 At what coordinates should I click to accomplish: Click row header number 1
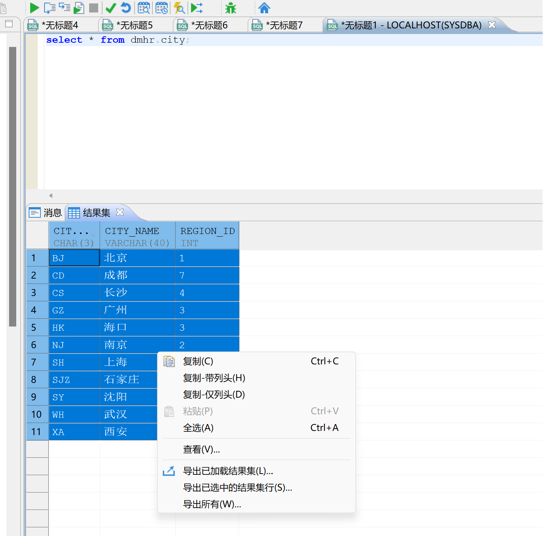(x=37, y=258)
